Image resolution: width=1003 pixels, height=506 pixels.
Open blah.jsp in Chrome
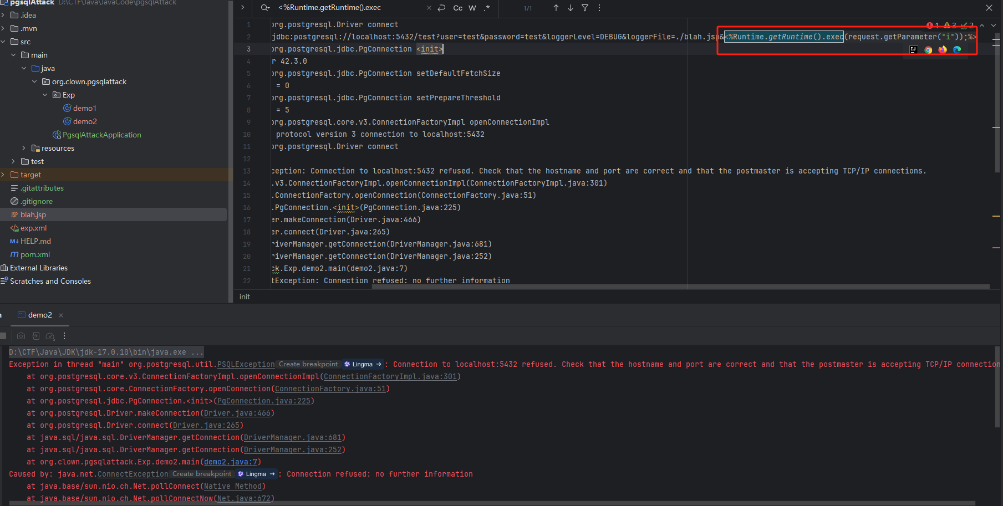click(x=928, y=49)
